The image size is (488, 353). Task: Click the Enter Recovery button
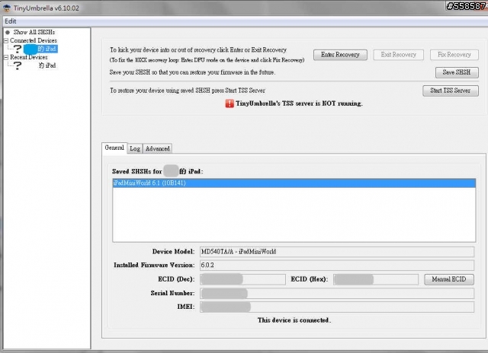point(340,55)
